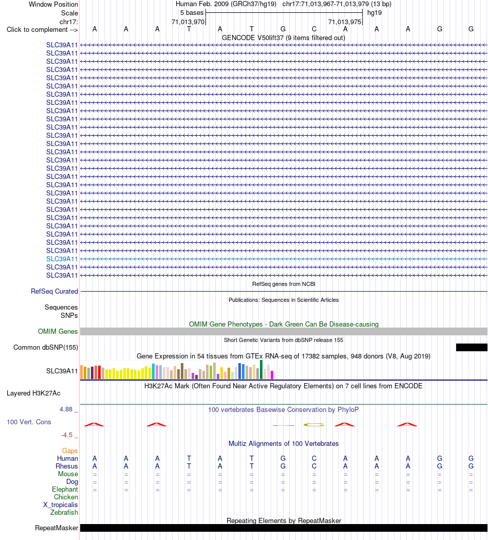The image size is (488, 540).
Task: Click the X_tropicalis species label
Action: tap(61, 505)
